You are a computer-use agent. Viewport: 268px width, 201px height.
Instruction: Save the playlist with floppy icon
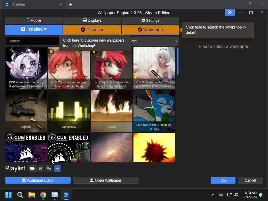click(x=41, y=169)
